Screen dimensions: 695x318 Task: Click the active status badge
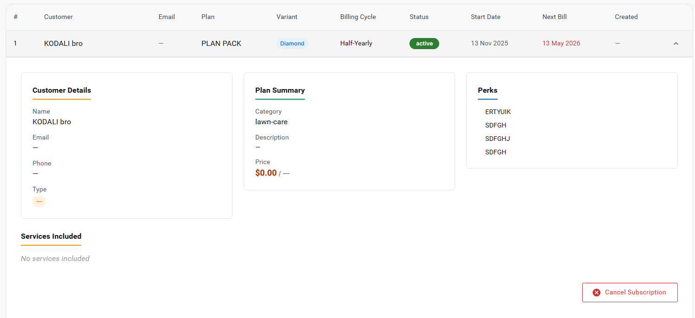(x=424, y=44)
